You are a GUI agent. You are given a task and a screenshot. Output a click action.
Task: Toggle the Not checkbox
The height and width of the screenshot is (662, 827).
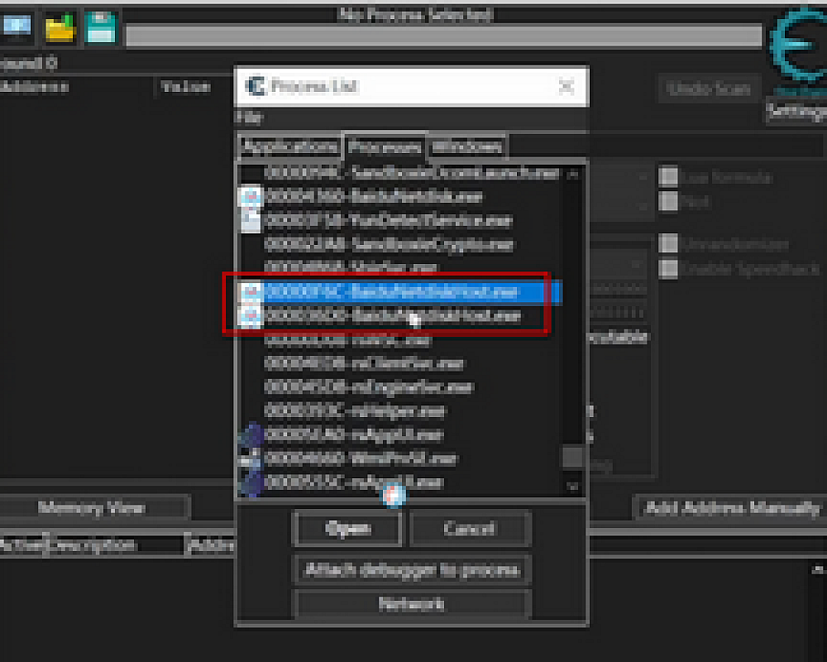[x=667, y=201]
